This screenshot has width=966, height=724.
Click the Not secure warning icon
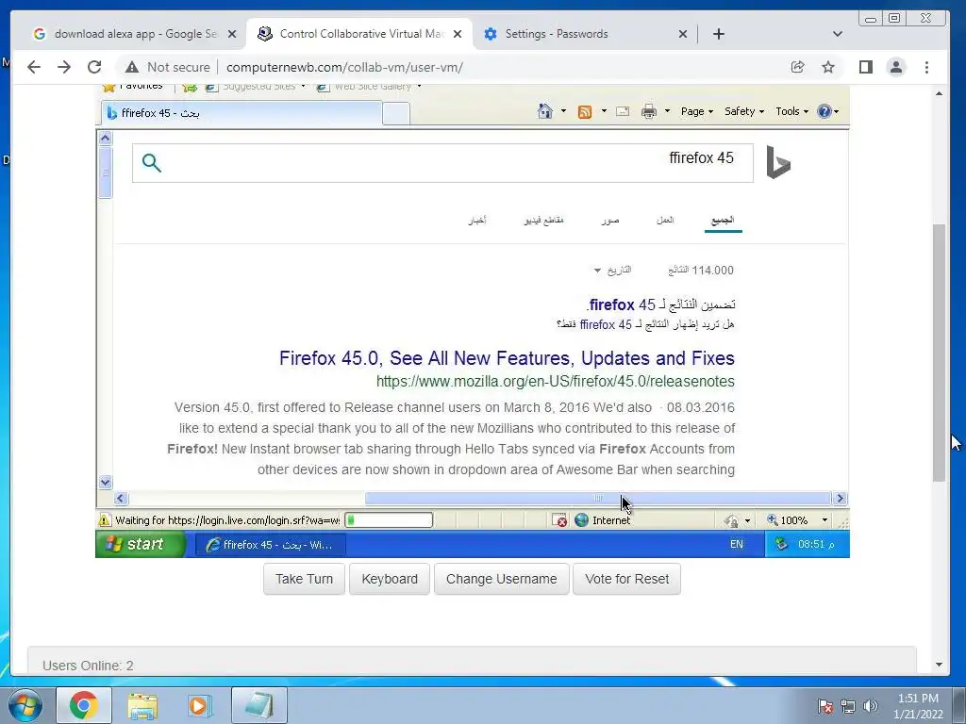pyautogui.click(x=132, y=67)
